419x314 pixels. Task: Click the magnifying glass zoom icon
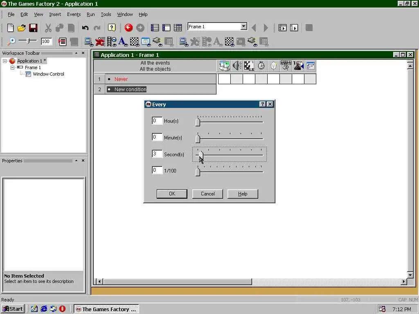[11, 41]
